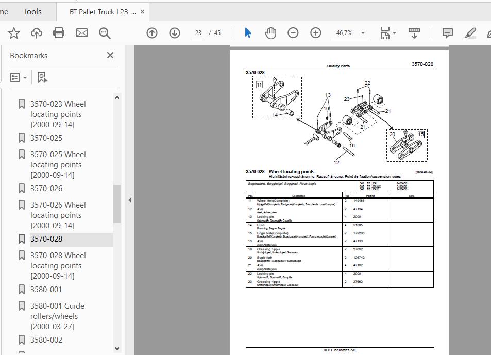Upload the file to cloud

(x=37, y=33)
